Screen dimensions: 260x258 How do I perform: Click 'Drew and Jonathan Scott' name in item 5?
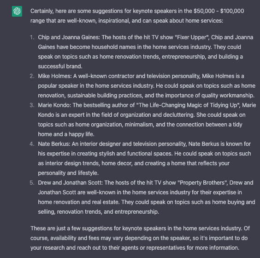[71, 183]
